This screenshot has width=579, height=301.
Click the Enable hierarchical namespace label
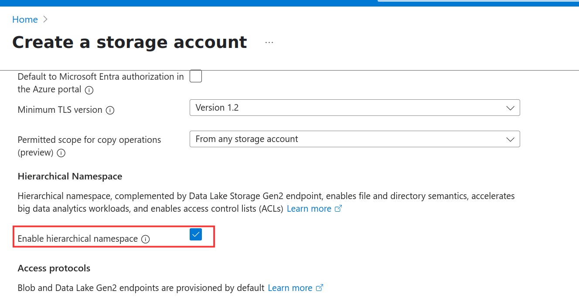pos(78,239)
